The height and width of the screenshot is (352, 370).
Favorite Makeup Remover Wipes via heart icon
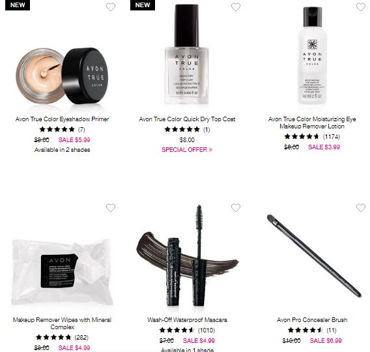coord(111,208)
